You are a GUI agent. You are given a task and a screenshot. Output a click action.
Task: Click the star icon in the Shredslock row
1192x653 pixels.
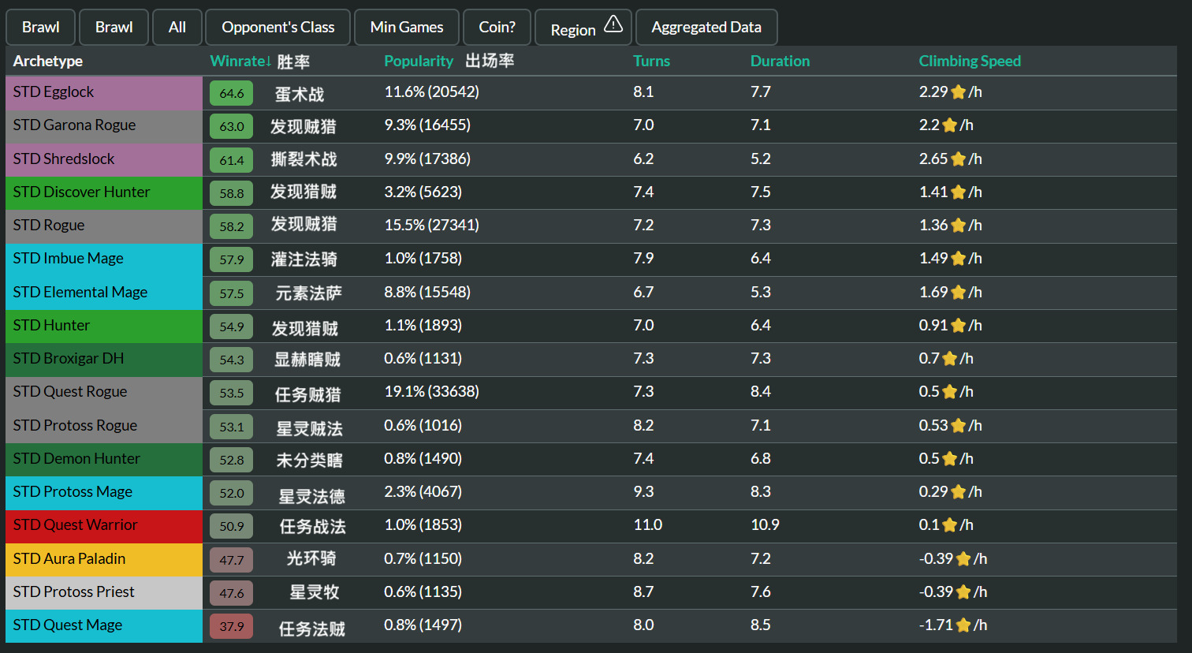tap(958, 159)
